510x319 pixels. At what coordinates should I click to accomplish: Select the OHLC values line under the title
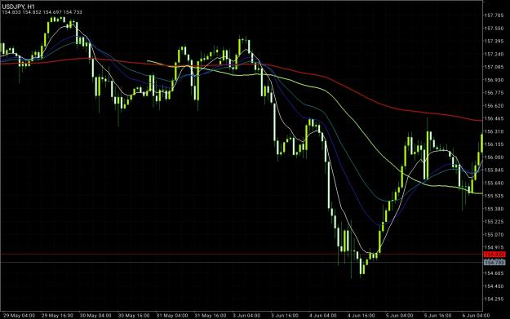click(42, 12)
